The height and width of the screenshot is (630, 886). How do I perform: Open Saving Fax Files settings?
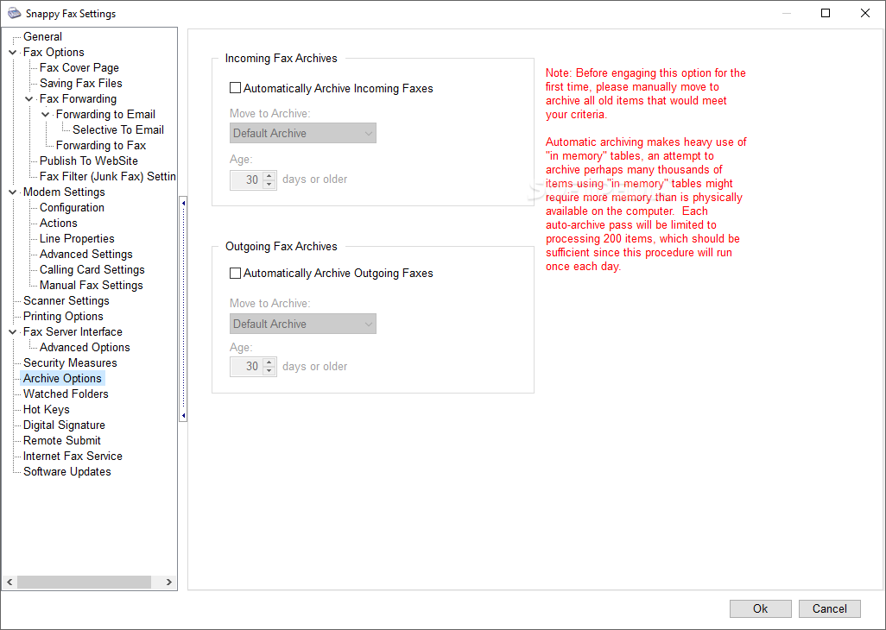[81, 83]
